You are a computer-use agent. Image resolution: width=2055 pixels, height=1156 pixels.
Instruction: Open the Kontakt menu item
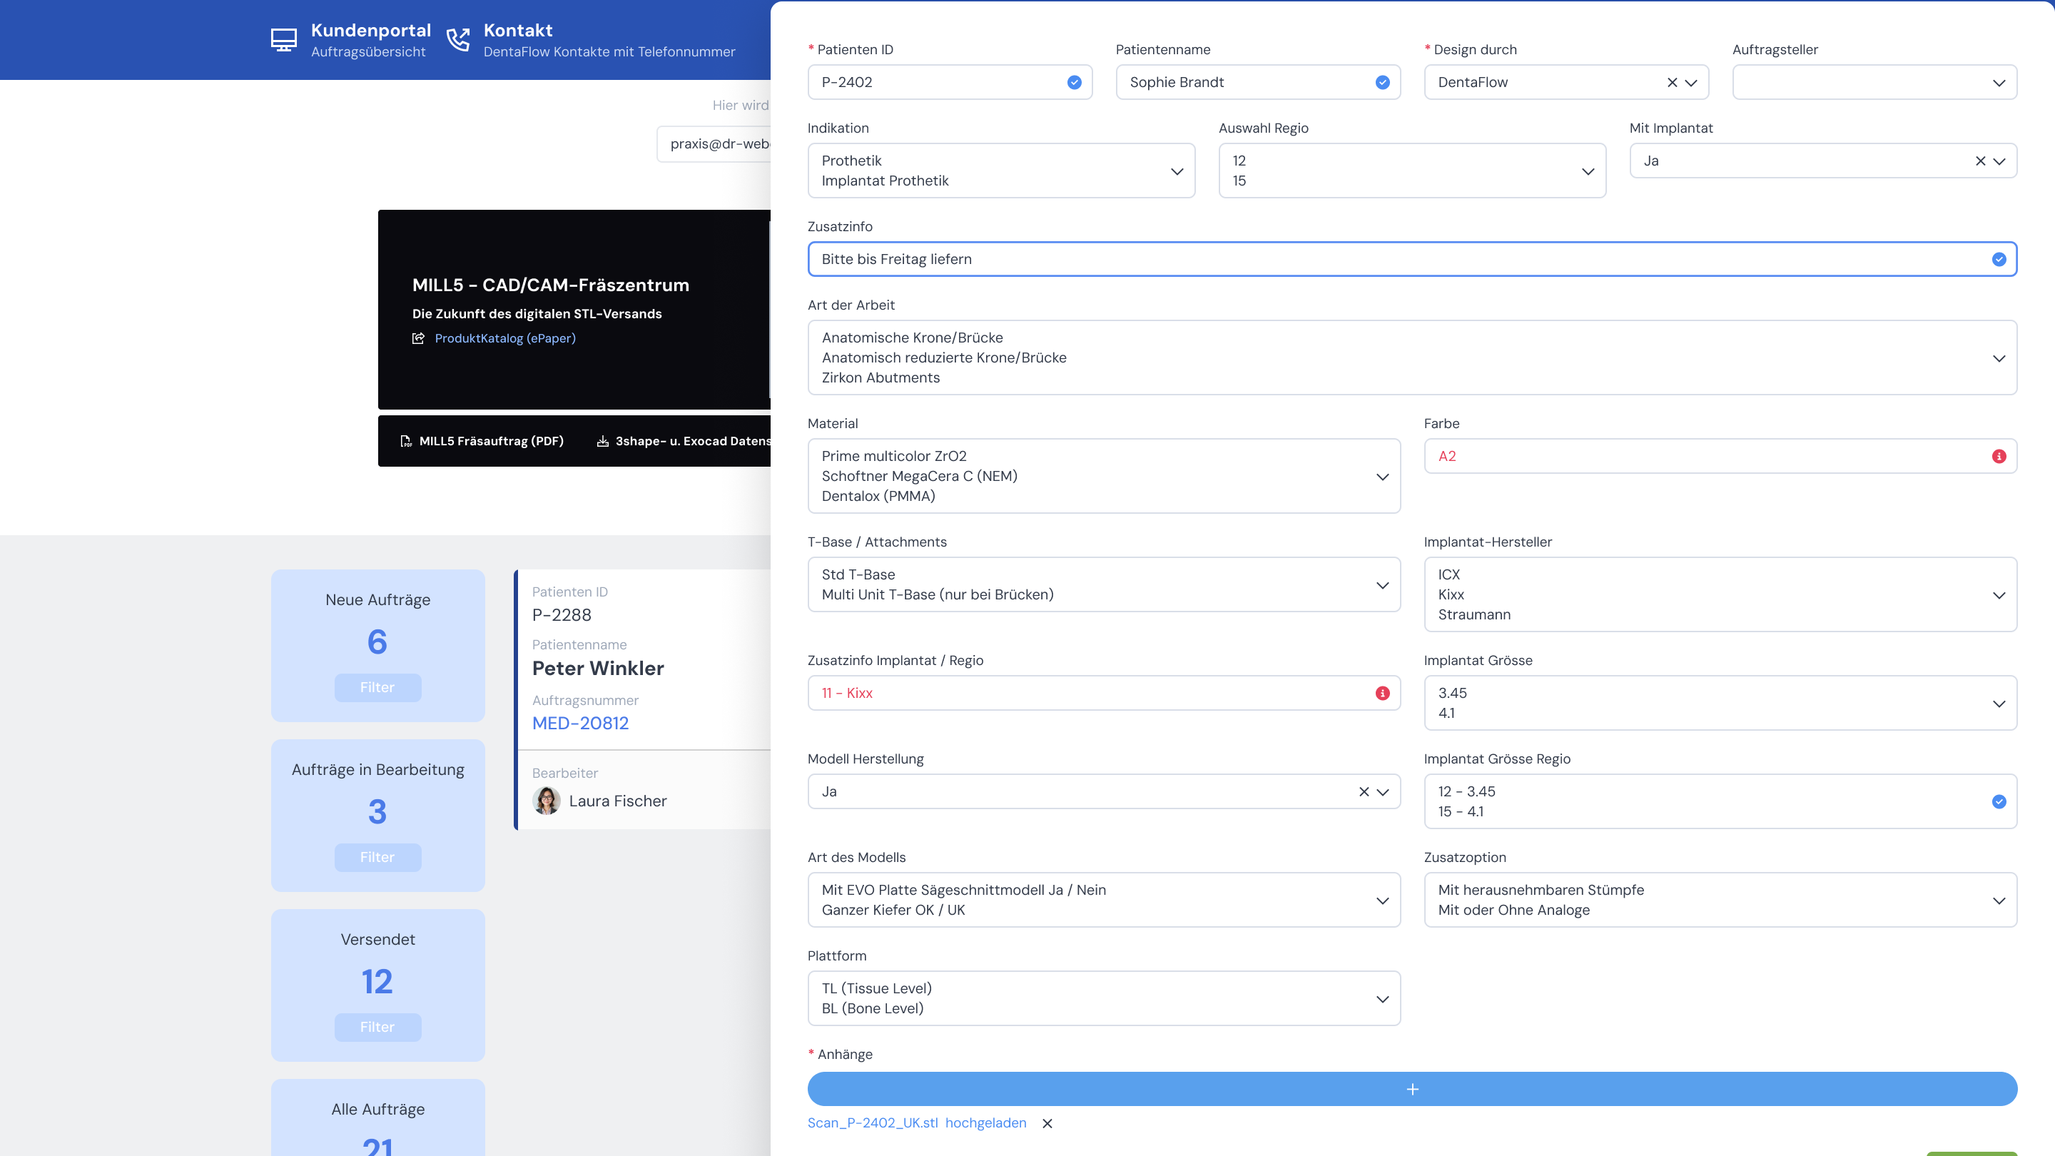tap(590, 40)
